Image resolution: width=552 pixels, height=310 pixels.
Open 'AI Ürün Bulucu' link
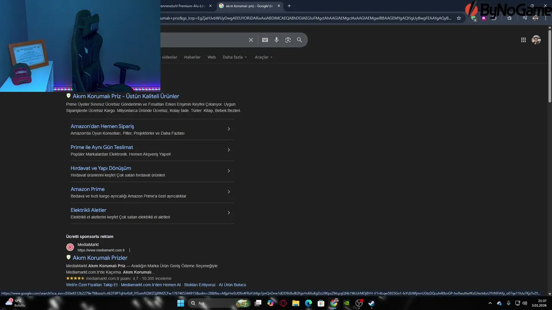(232, 285)
